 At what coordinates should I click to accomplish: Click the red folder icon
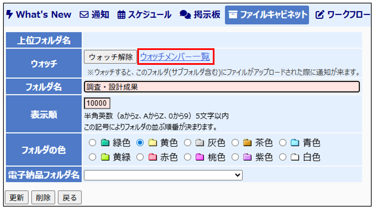point(152,157)
